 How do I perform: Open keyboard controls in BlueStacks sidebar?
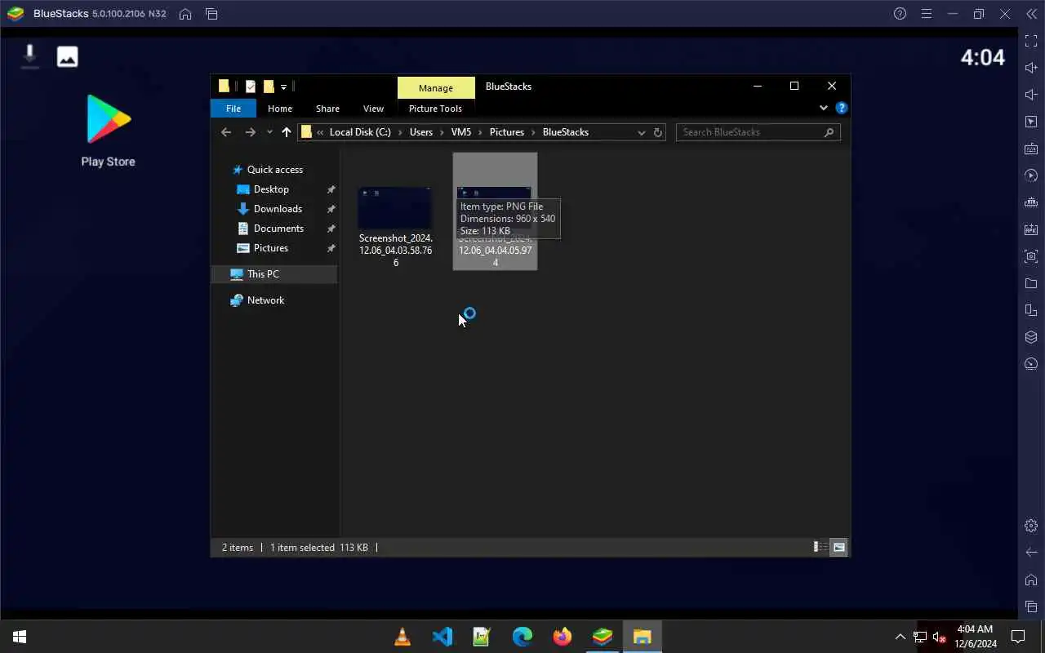(x=1031, y=149)
